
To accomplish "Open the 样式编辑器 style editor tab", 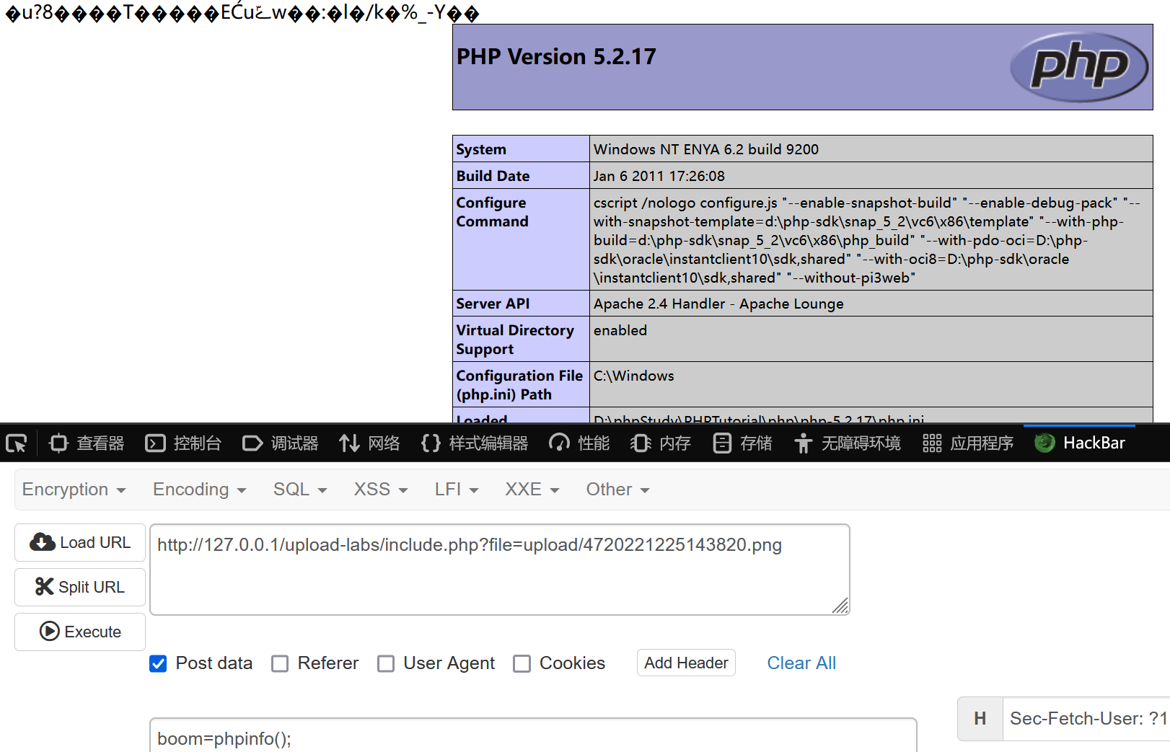I will pyautogui.click(x=475, y=443).
